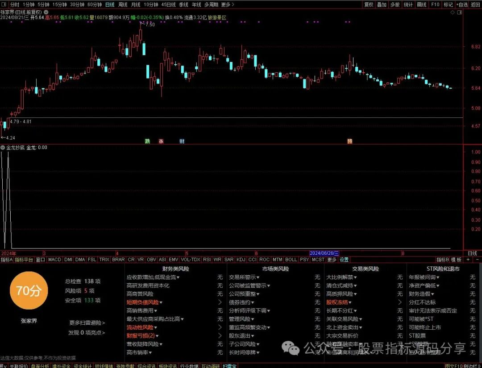Click 标记 toolbar button
Screen dimensions: 482x368
point(448,4)
